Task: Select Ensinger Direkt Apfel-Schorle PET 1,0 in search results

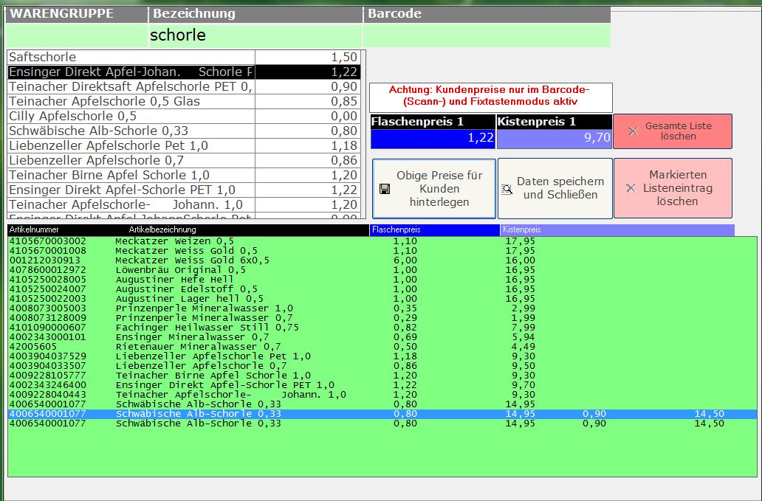Action: 184,190
